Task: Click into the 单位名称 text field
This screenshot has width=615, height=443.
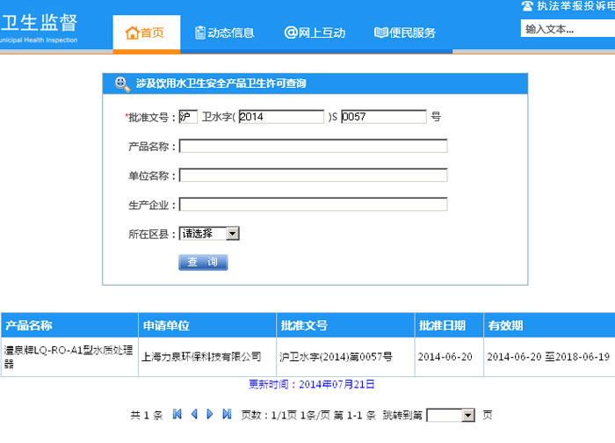Action: point(313,175)
